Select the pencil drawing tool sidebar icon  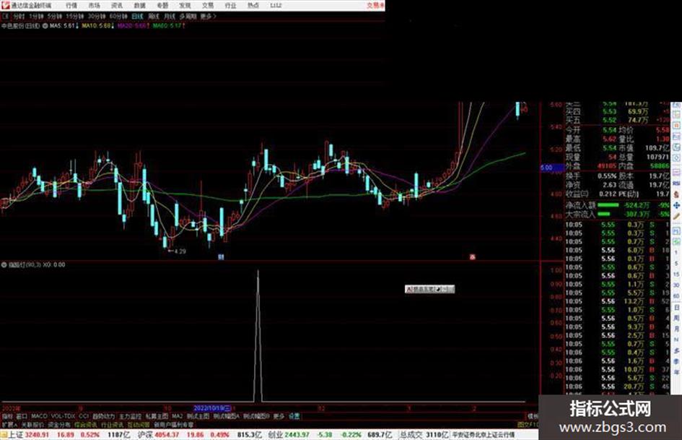click(x=676, y=216)
